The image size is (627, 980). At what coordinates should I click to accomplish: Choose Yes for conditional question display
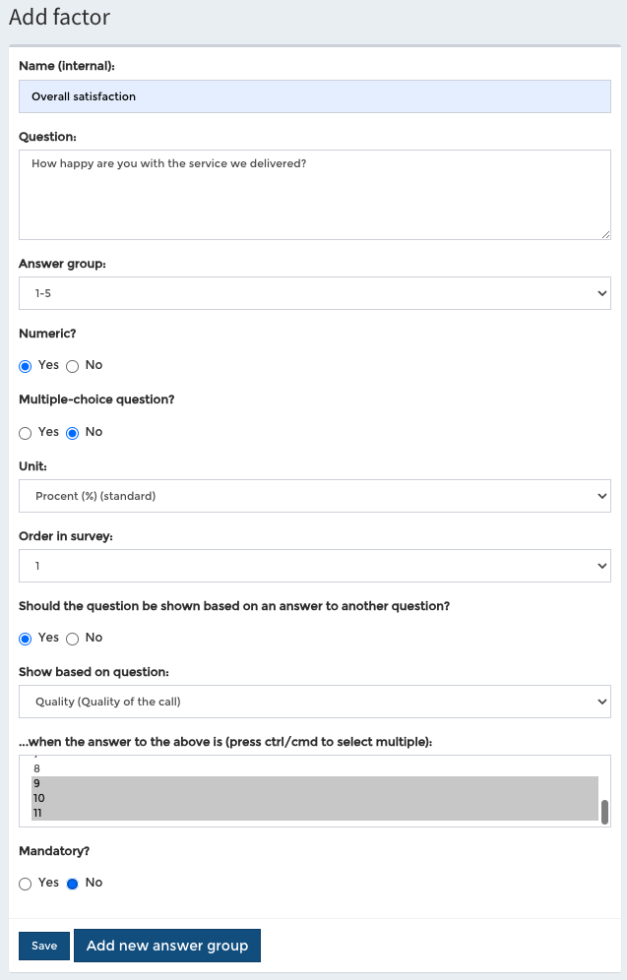(x=25, y=639)
